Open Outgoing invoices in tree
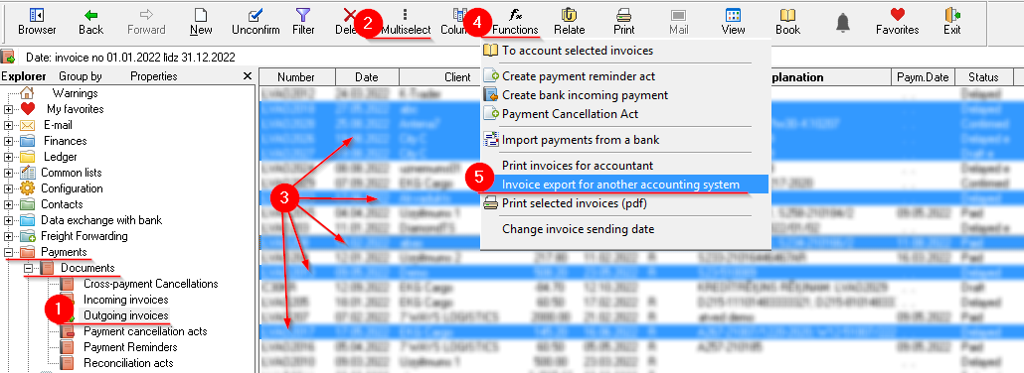Screen dimensions: 1024x373 pos(126,315)
